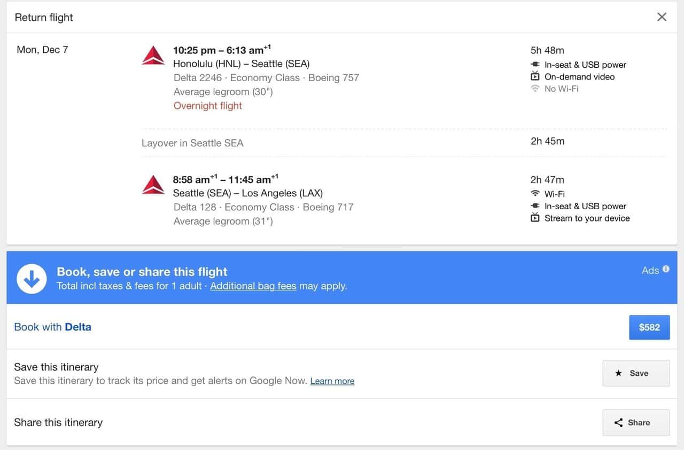Click the On-demand video icon
This screenshot has height=450, width=684.
[x=535, y=76]
